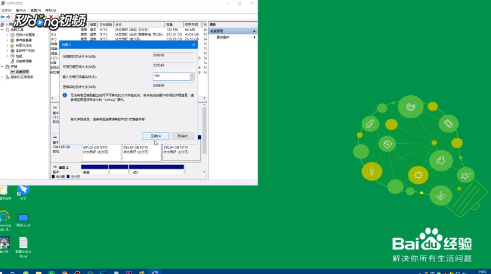The height and width of the screenshot is (274, 491).
Task: Collapse 磁盘管理 section in 操作 pane
Action: [254, 31]
